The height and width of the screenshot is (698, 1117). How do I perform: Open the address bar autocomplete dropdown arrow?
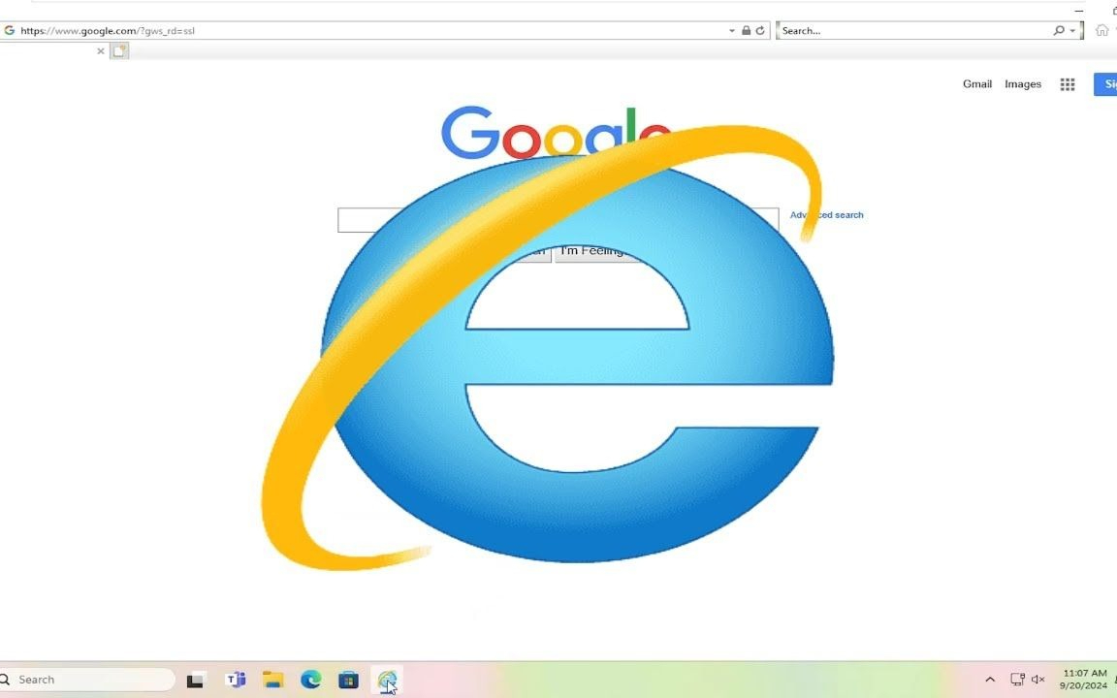point(732,31)
